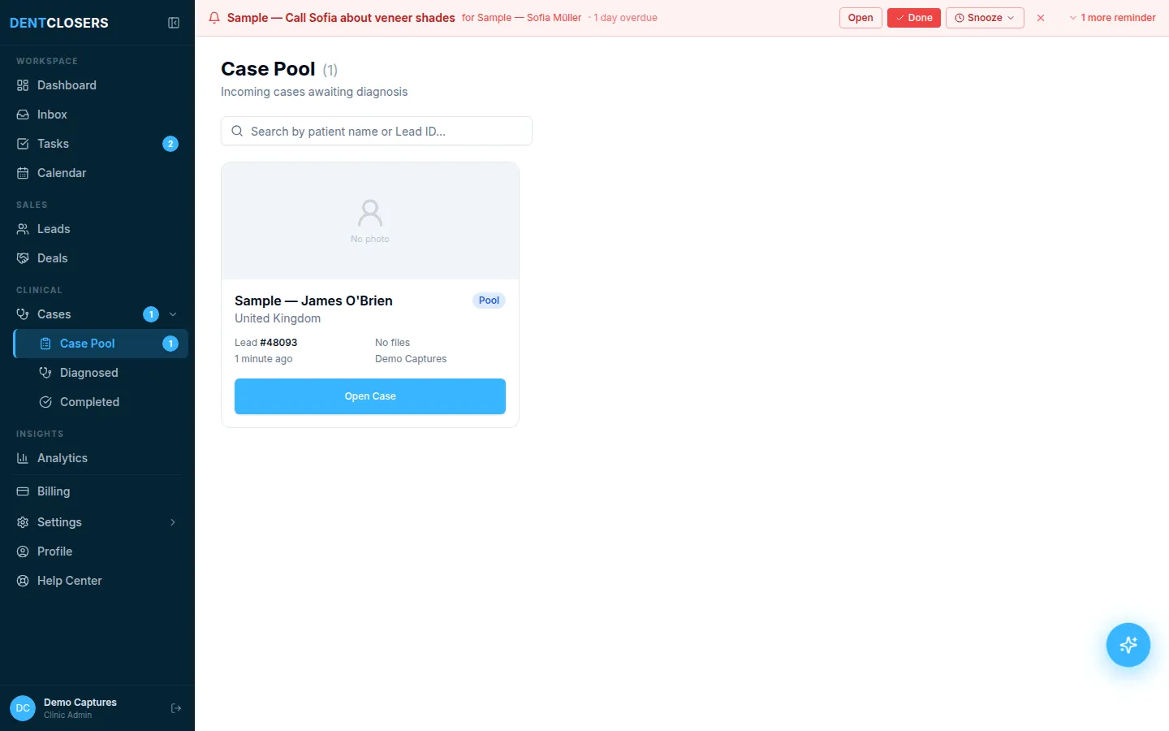This screenshot has height=731, width=1169.
Task: Open Profile page
Action: pos(97,551)
